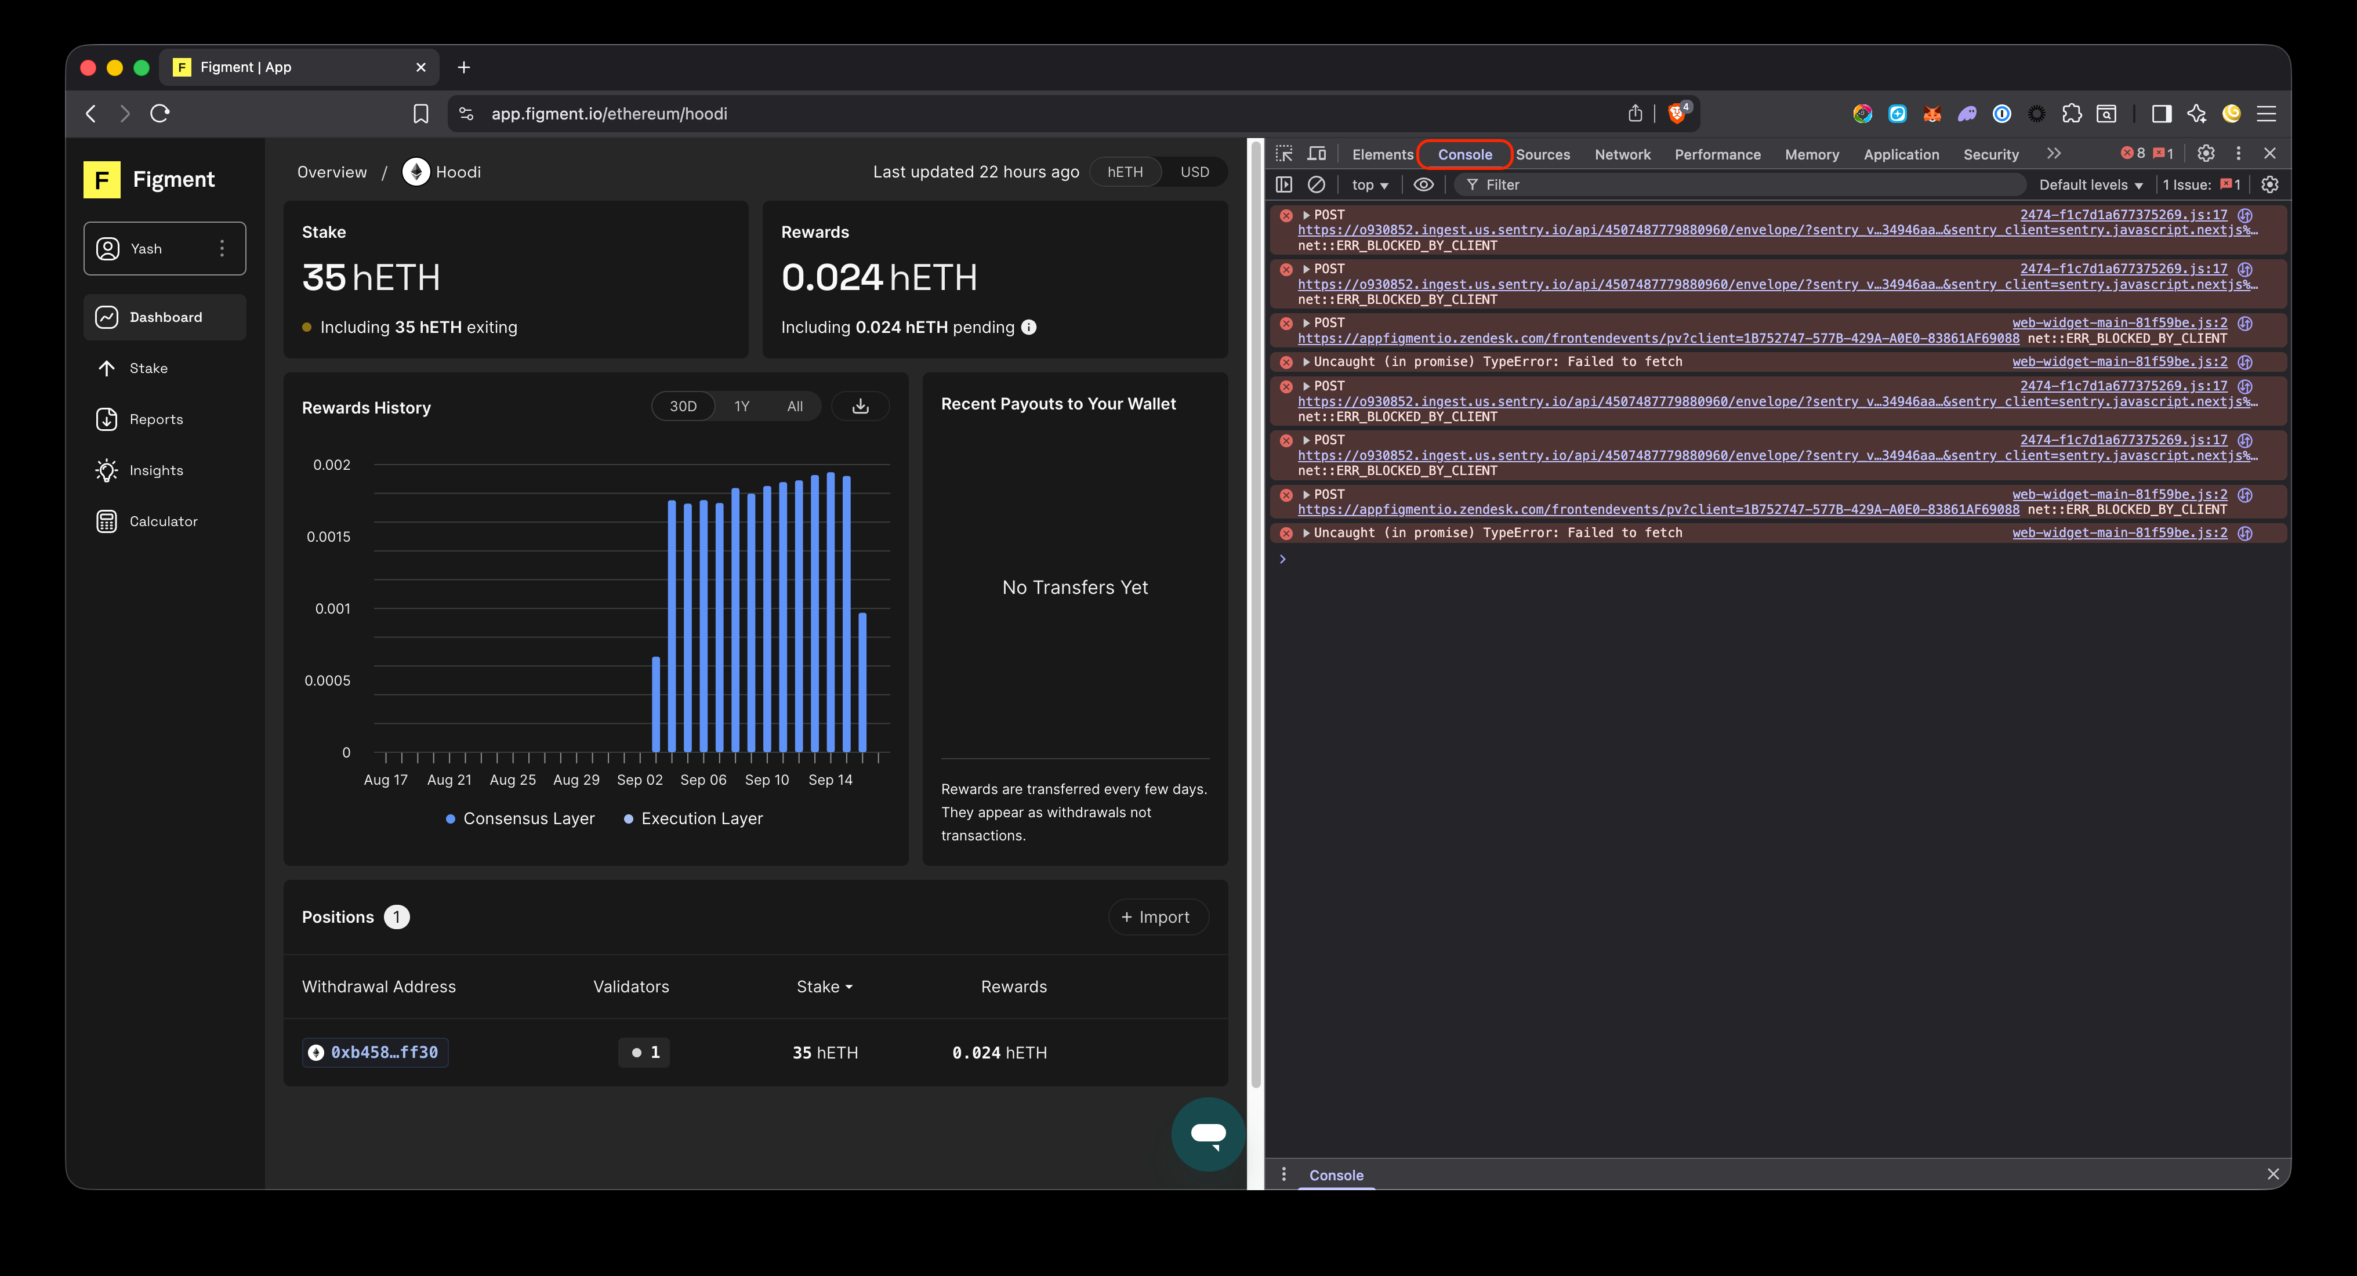
Task: Open the console sidebar panel icon
Action: coord(1283,185)
